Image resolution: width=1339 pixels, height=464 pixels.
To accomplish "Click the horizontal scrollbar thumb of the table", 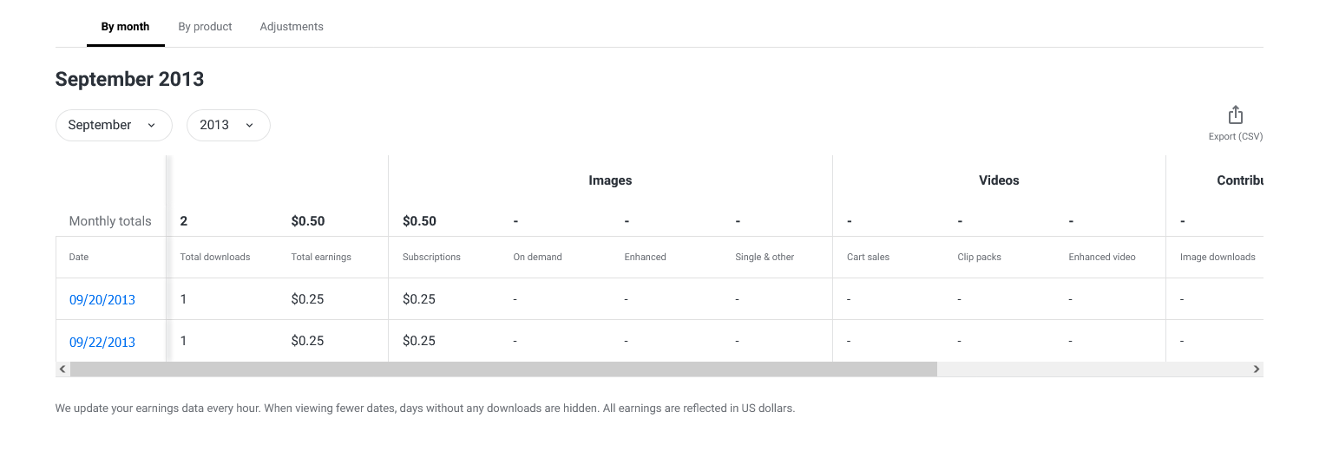I will point(503,369).
